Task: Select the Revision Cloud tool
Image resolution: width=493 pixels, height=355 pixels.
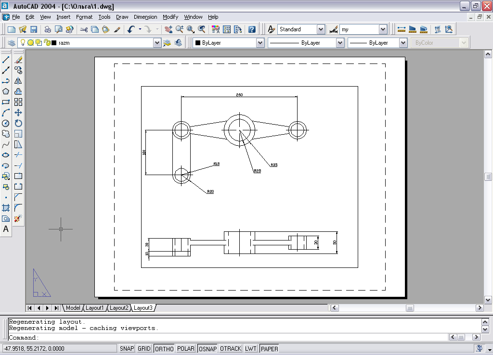Action: point(6,134)
